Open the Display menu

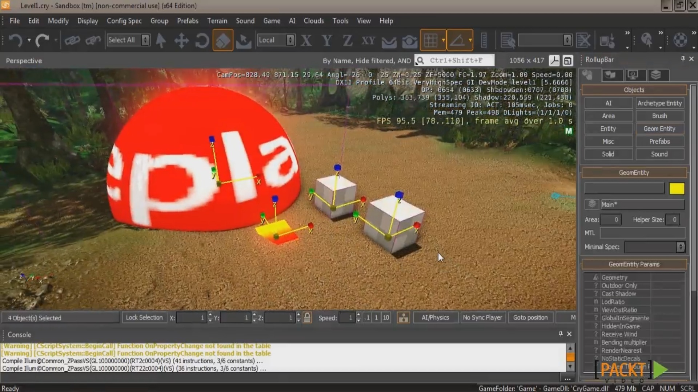point(88,21)
